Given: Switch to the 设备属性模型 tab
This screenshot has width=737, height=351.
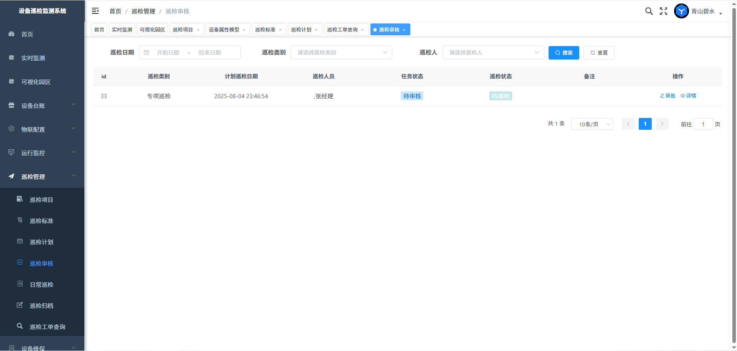Looking at the screenshot, I should 224,30.
